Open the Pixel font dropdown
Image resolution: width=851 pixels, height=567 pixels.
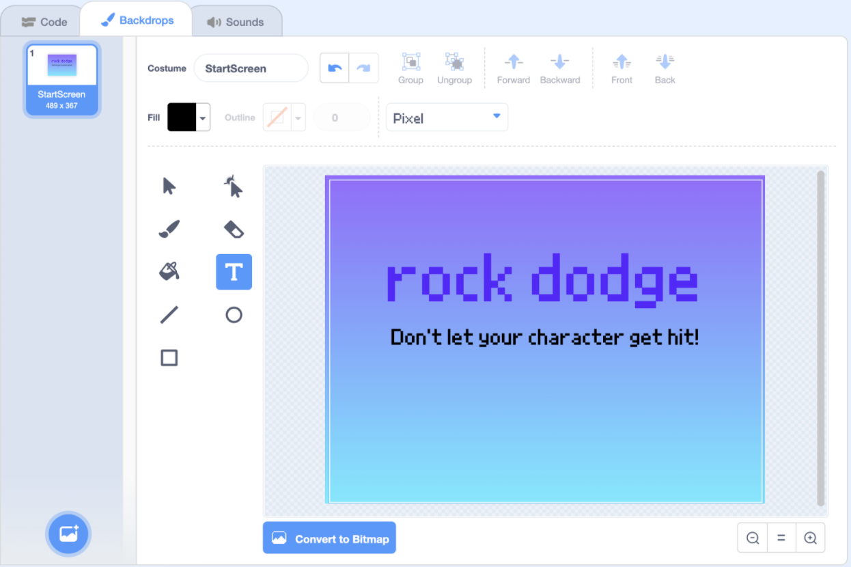(x=447, y=117)
